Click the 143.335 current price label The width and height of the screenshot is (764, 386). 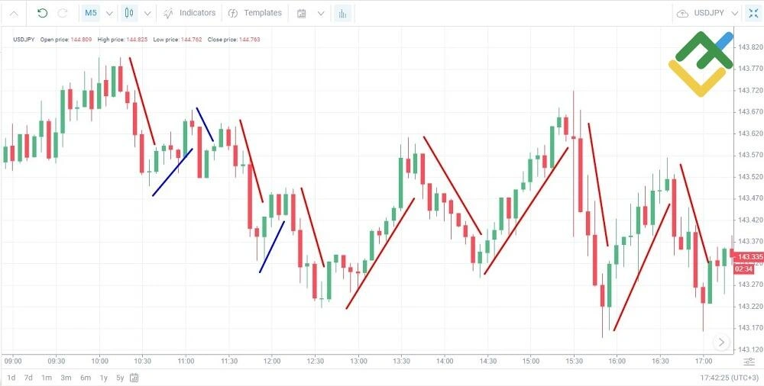pyautogui.click(x=749, y=256)
